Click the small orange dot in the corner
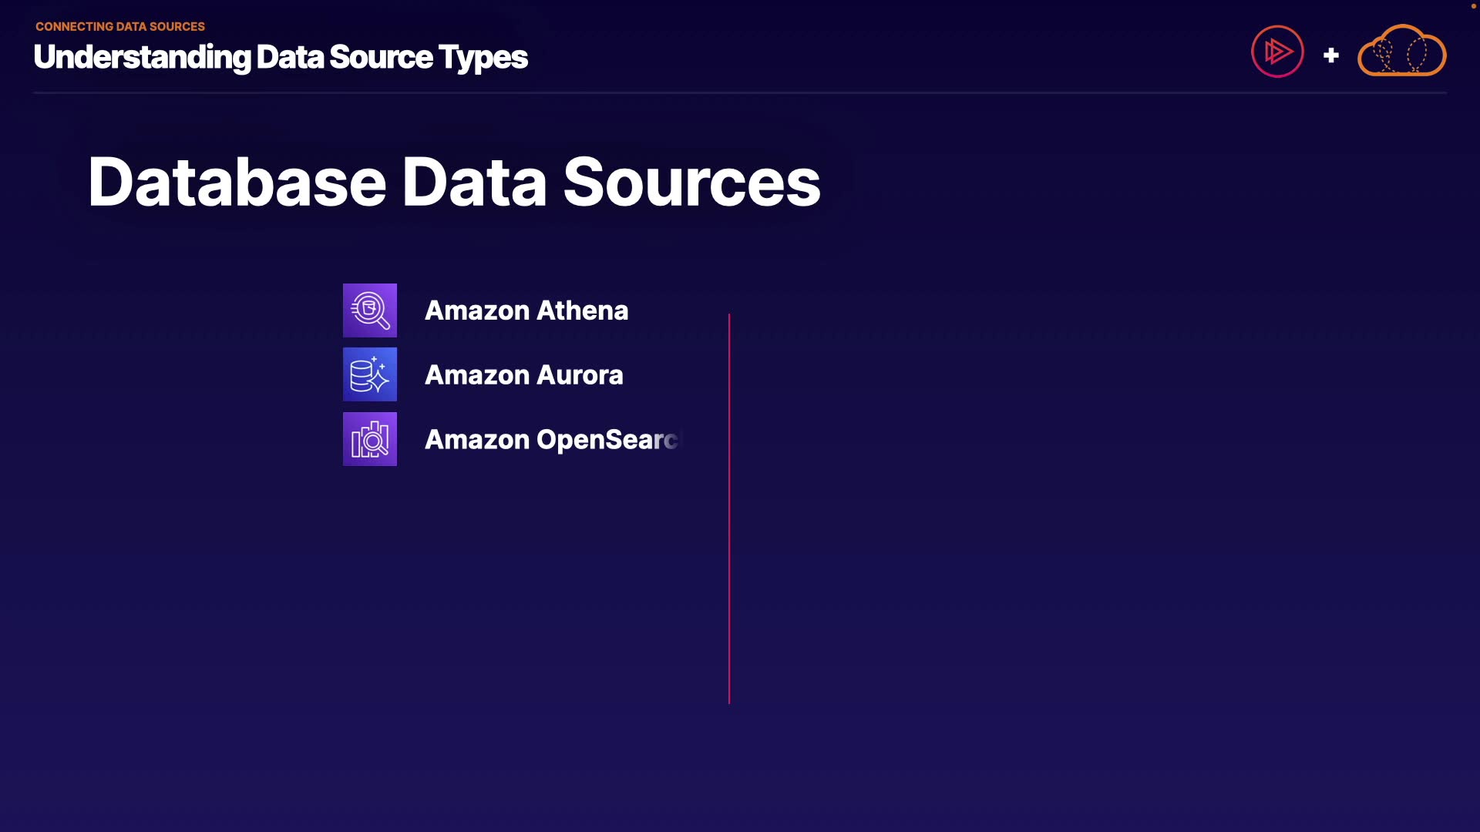The image size is (1480, 832). [1473, 6]
